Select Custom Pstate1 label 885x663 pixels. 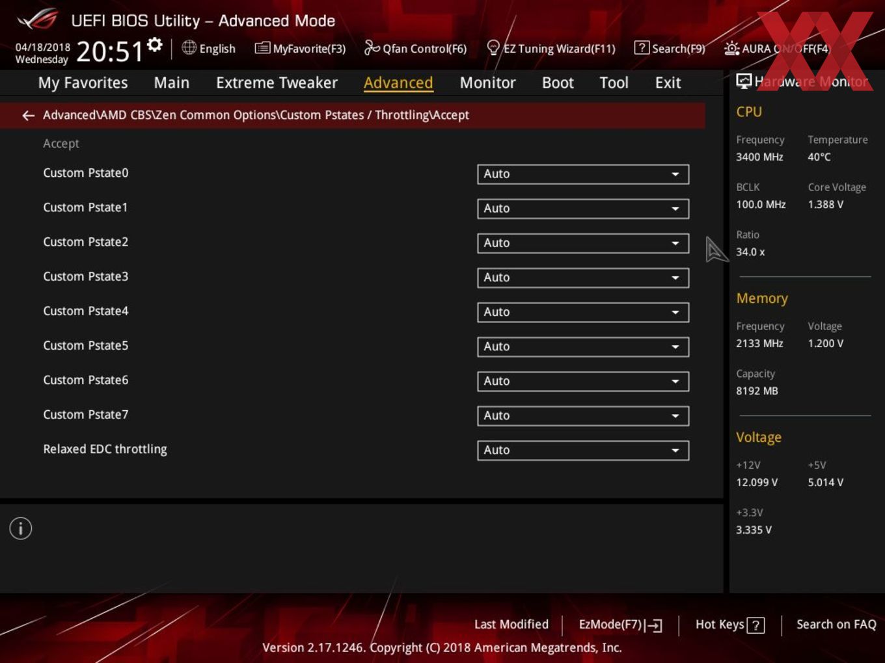pyautogui.click(x=85, y=207)
